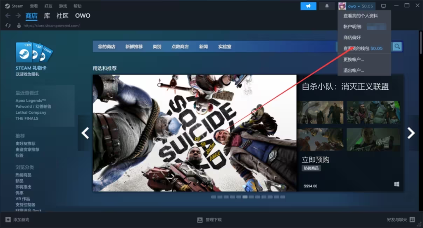Switch to the 社区 tab
The width and height of the screenshot is (423, 228).
coord(62,16)
